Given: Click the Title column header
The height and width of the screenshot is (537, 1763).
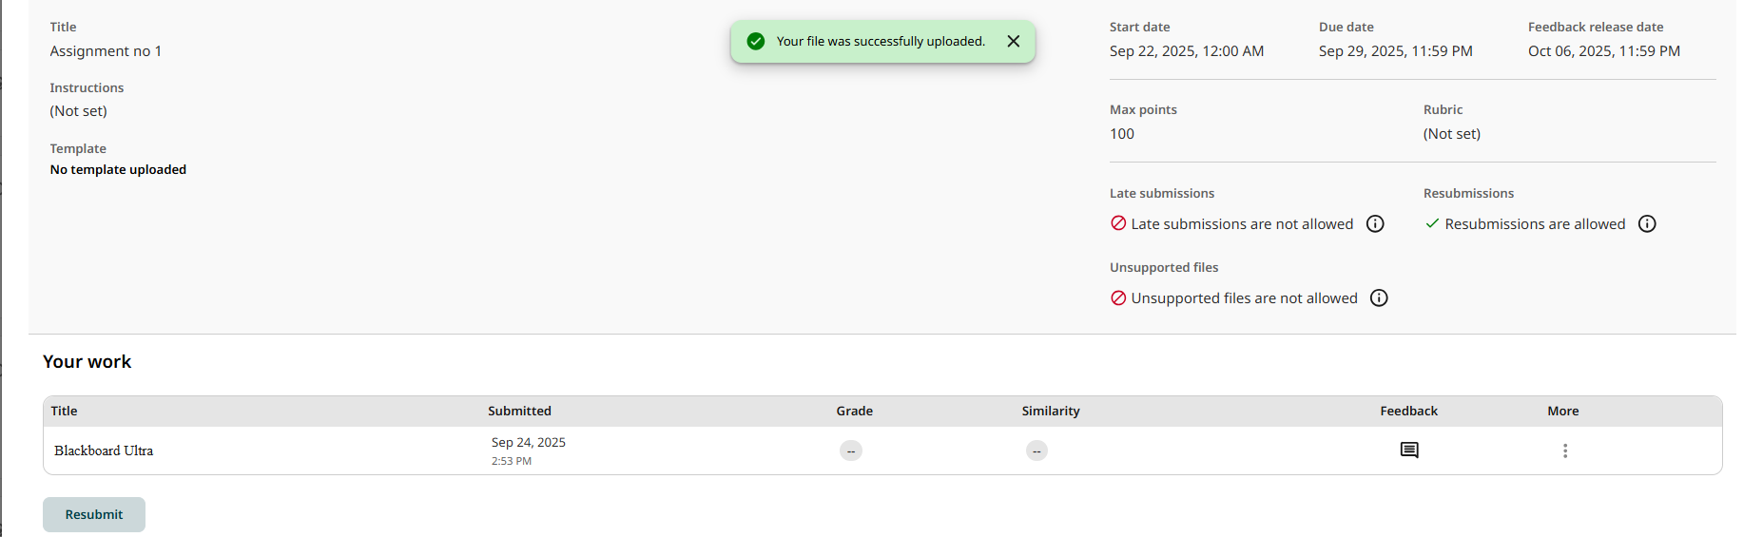Looking at the screenshot, I should coord(65,412).
